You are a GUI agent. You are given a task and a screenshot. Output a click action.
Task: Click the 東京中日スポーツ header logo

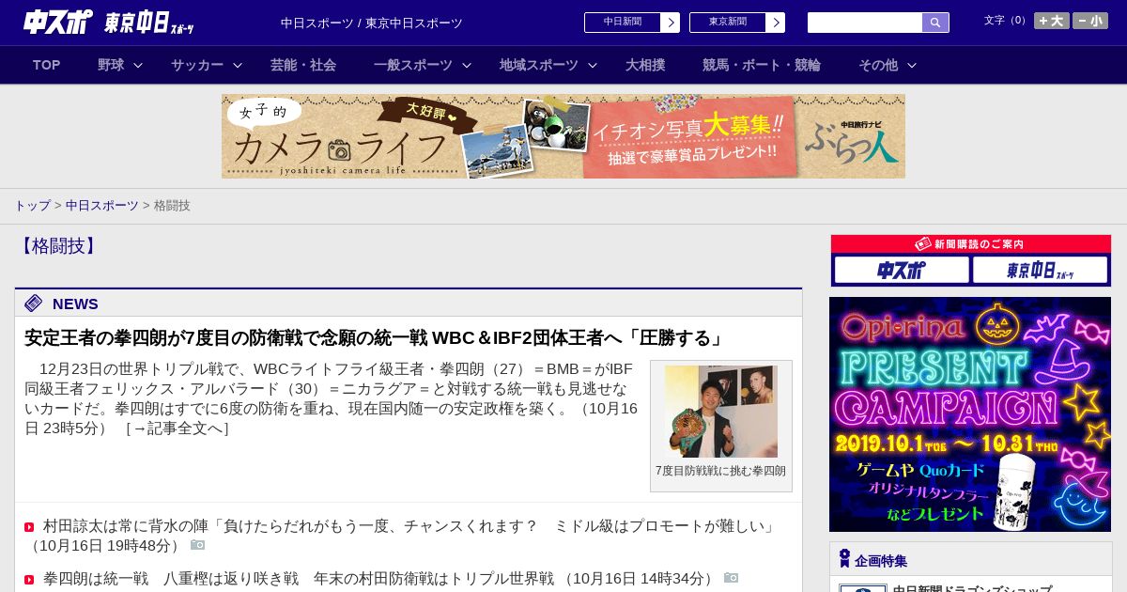tap(149, 23)
